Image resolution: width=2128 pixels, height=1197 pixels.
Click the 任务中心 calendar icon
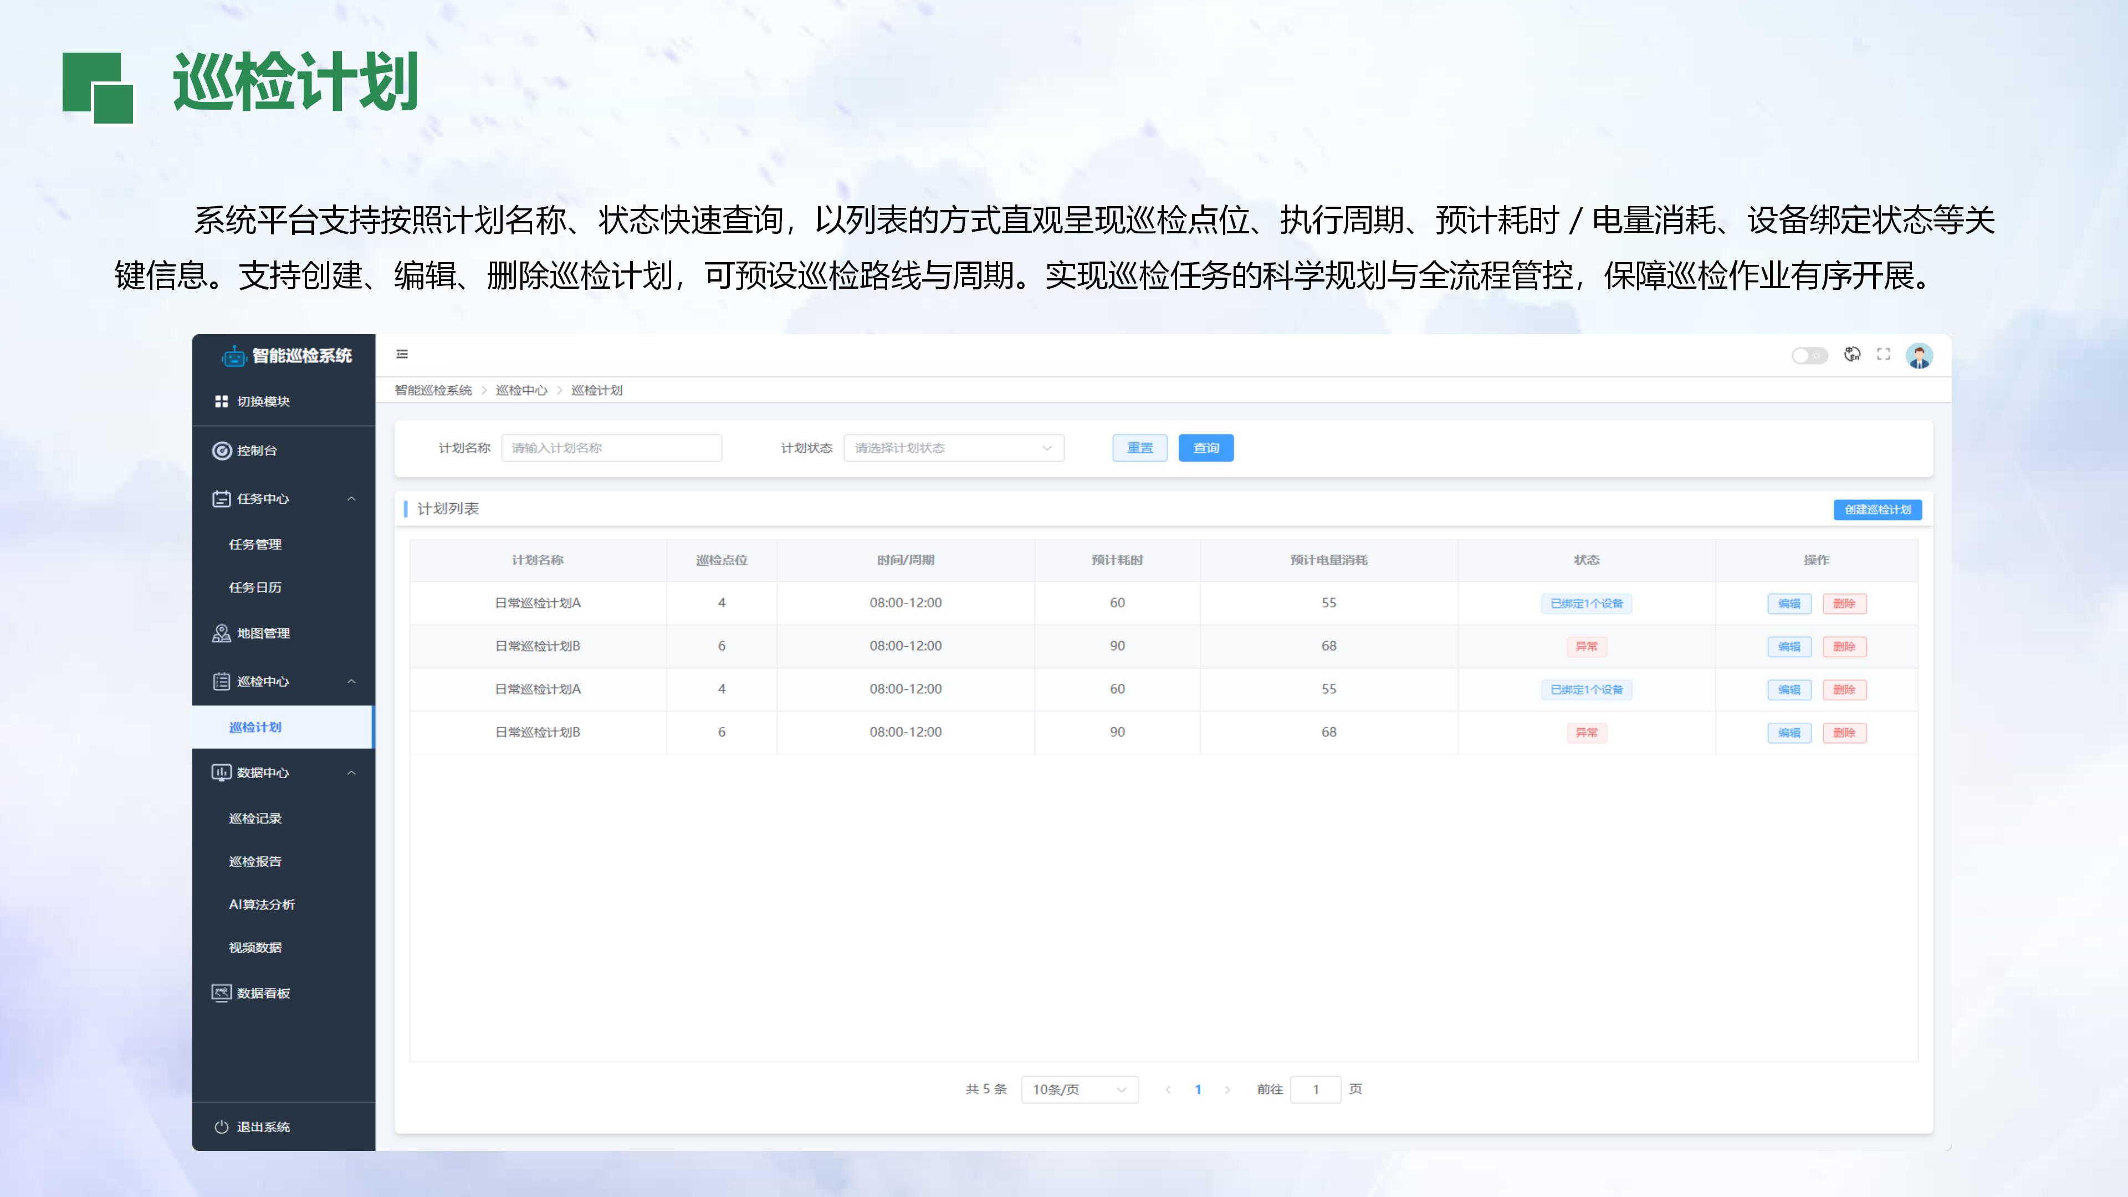click(222, 498)
